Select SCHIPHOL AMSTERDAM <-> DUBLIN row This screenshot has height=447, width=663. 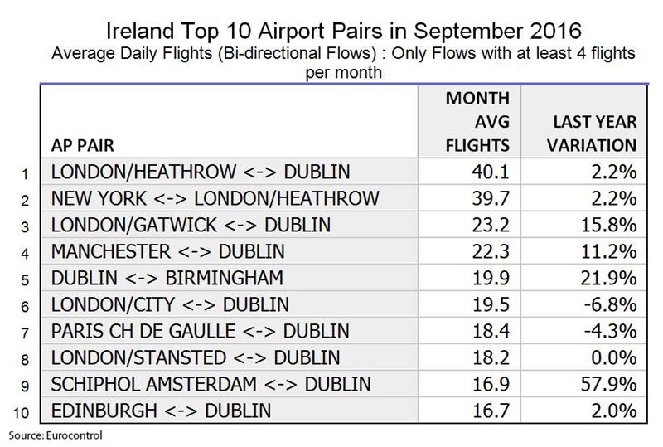(x=344, y=384)
